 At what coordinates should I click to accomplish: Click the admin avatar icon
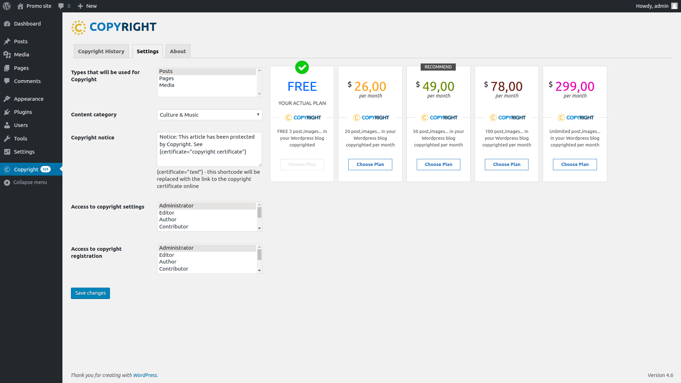point(674,6)
